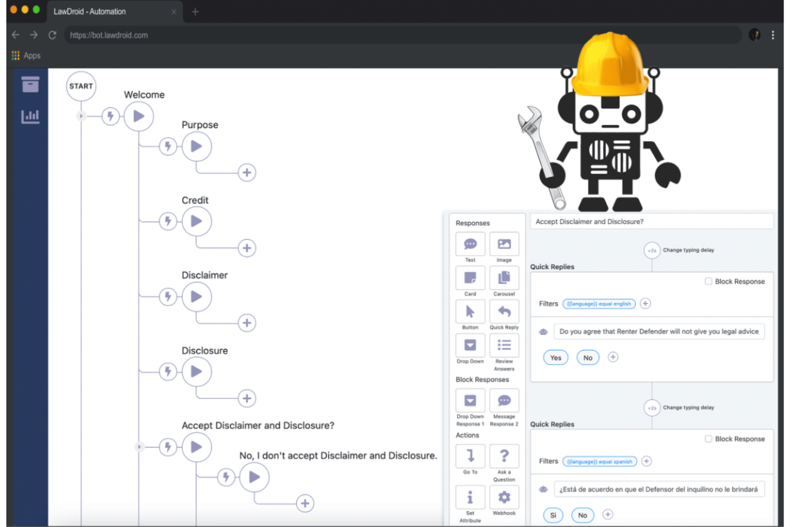Click the Credit block play node

tap(196, 221)
